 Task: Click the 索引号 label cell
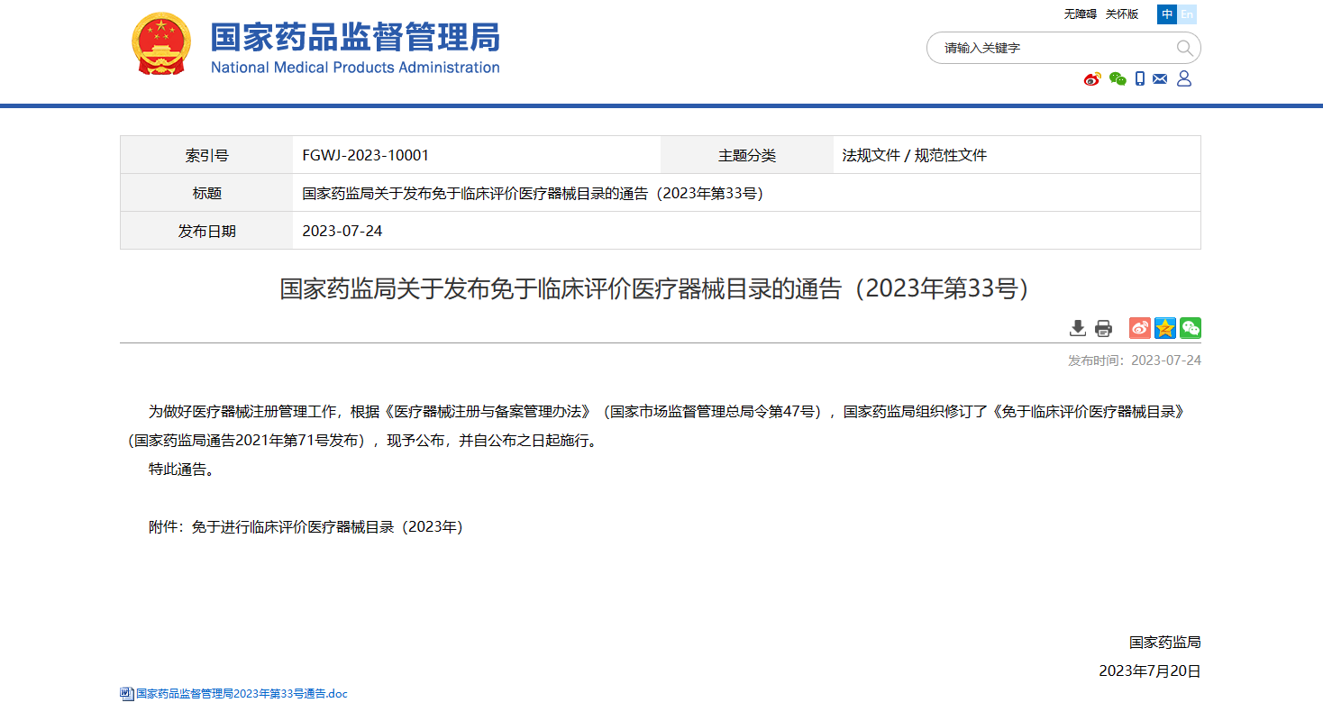click(206, 155)
